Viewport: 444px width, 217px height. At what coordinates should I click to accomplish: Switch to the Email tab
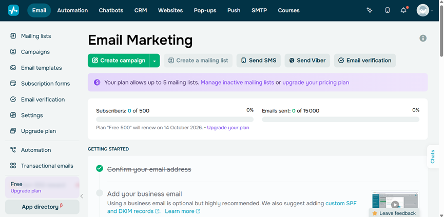point(39,10)
